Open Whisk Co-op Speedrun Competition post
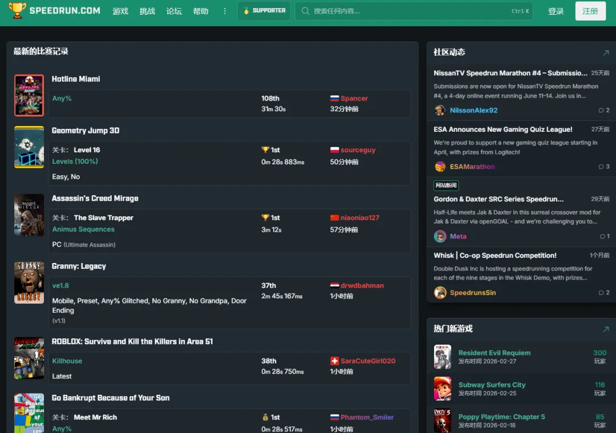 point(495,256)
